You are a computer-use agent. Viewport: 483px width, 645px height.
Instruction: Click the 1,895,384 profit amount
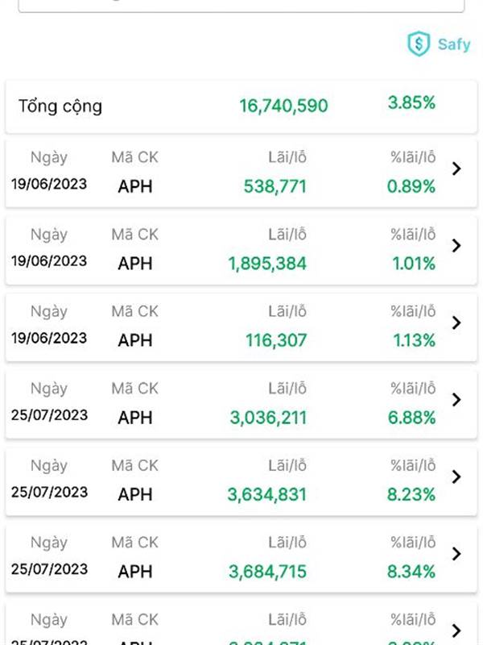(267, 264)
